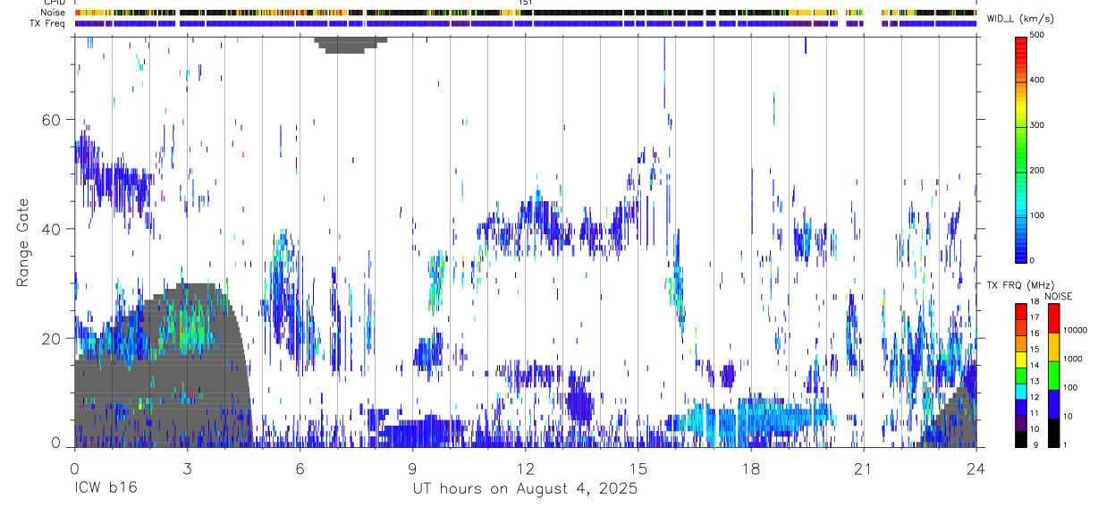This screenshot has width=1098, height=507.
Task: Click the 'TX Freq' row label at top
Action: tap(47, 23)
